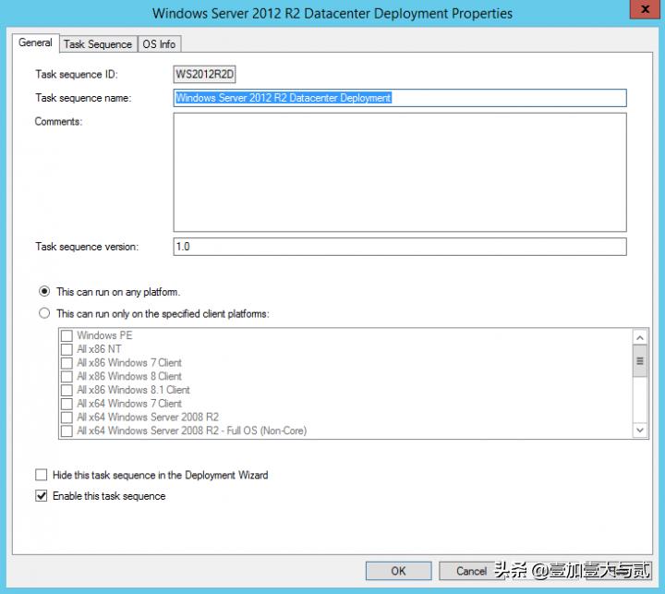Confirm with the OK button
This screenshot has height=594, width=665.
tap(399, 571)
